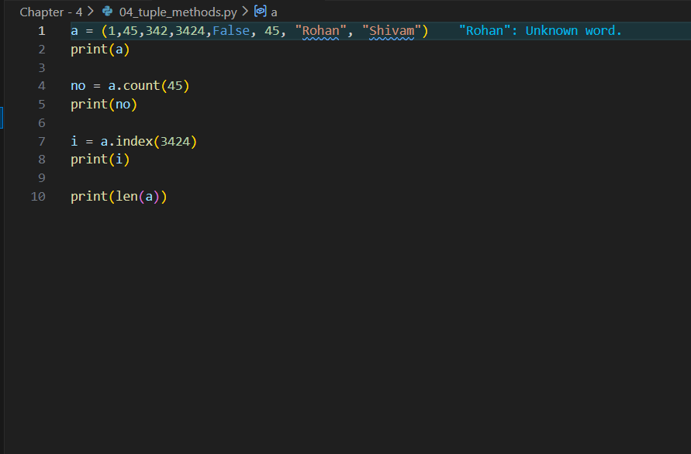Viewport: 691px width, 454px height.
Task: Click print(no) on line 5
Action: tap(104, 105)
